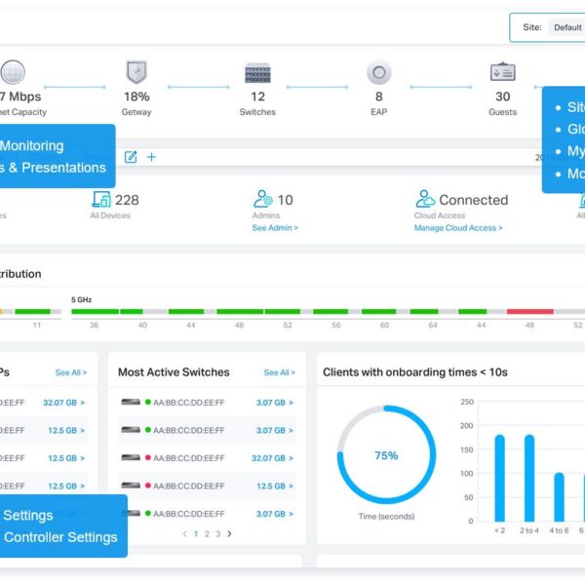Go to page 2 of switches list
585x585 pixels.
[207, 534]
